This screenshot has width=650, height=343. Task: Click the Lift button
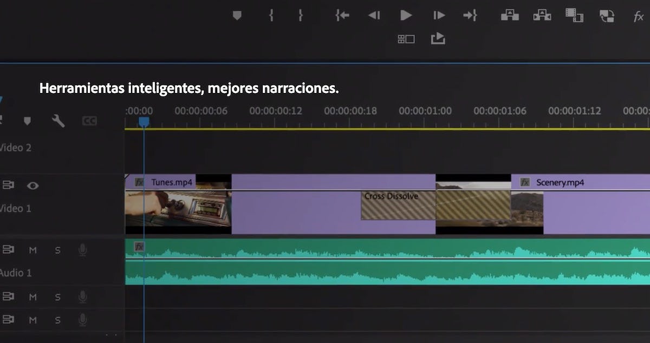(509, 16)
